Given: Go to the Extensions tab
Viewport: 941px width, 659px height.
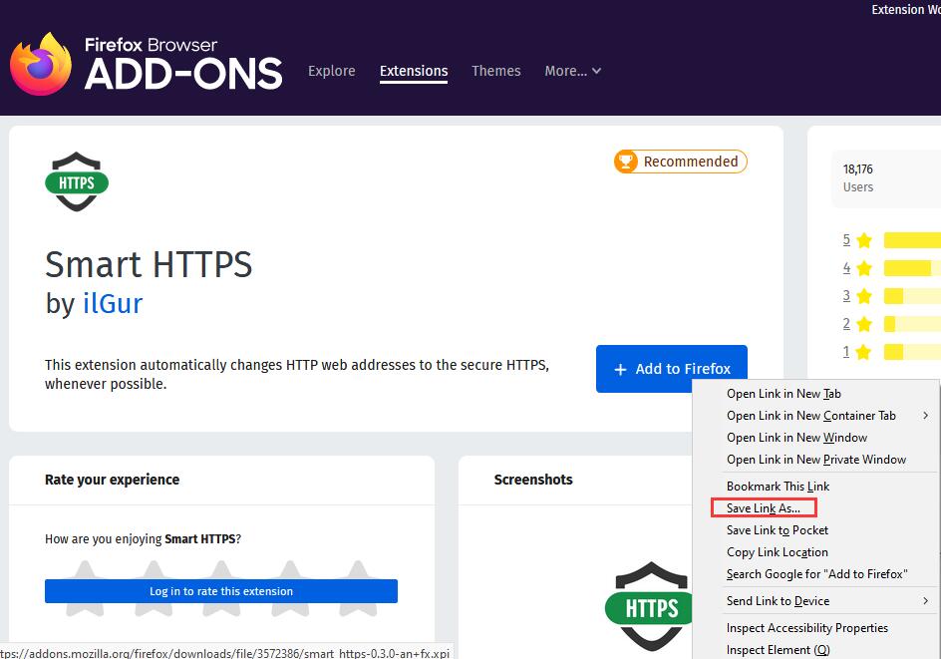Looking at the screenshot, I should coord(414,71).
